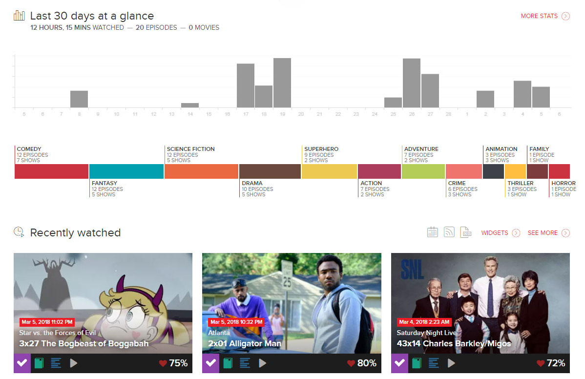This screenshot has height=379, width=585.
Task: Select the red Comedy genre bar
Action: pyautogui.click(x=51, y=171)
